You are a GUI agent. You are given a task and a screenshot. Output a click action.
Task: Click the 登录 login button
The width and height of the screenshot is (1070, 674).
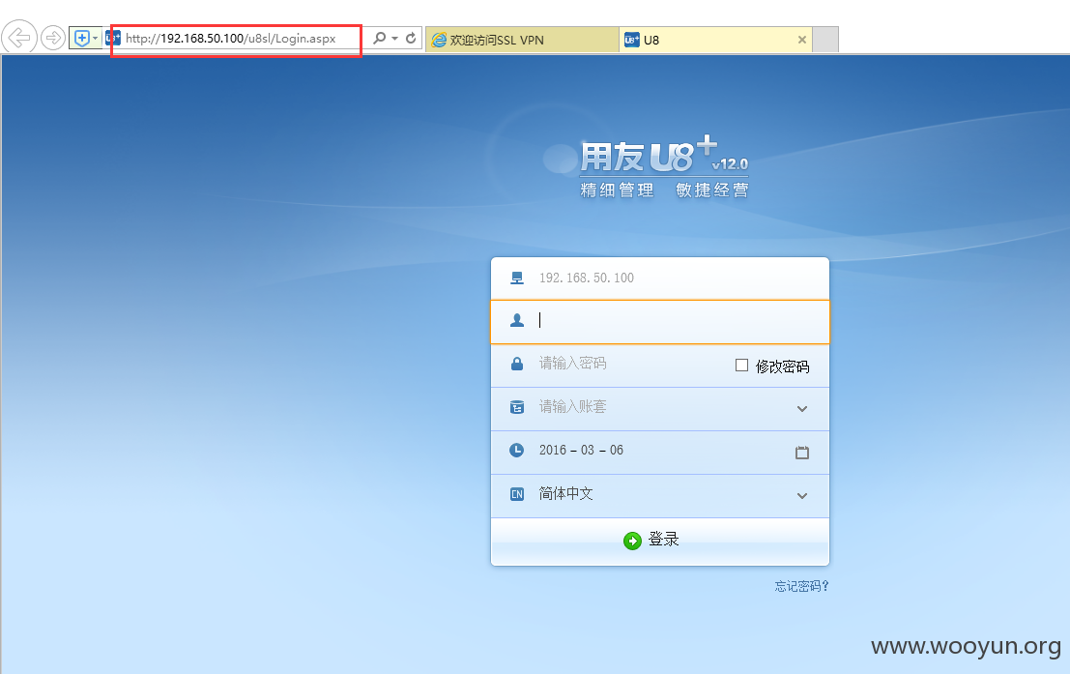point(660,541)
